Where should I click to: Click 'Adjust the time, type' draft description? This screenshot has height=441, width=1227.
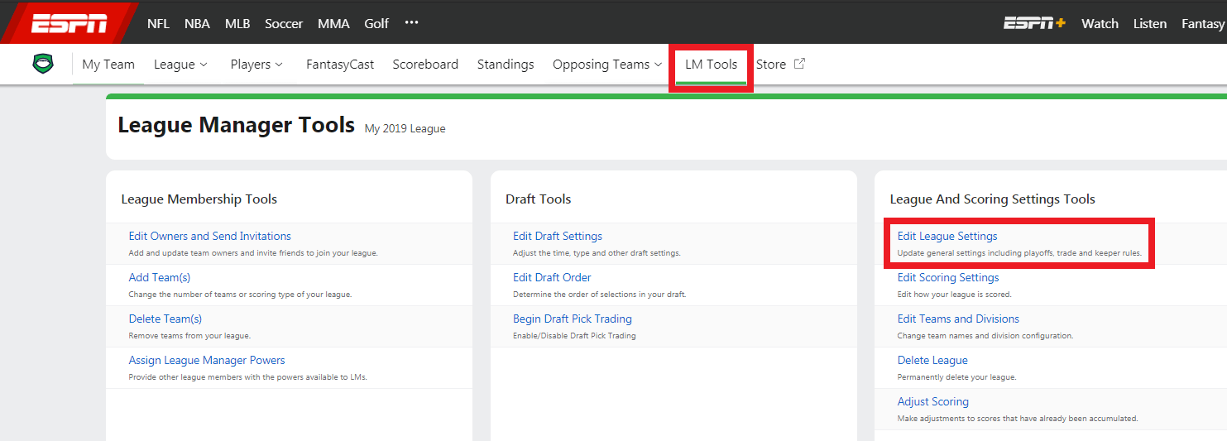(x=597, y=253)
